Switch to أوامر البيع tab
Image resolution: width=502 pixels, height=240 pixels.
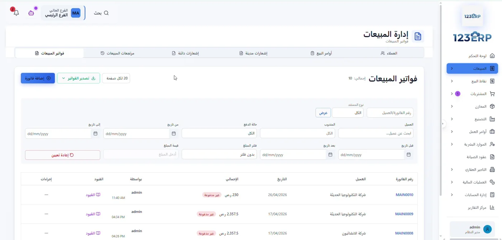click(x=321, y=53)
